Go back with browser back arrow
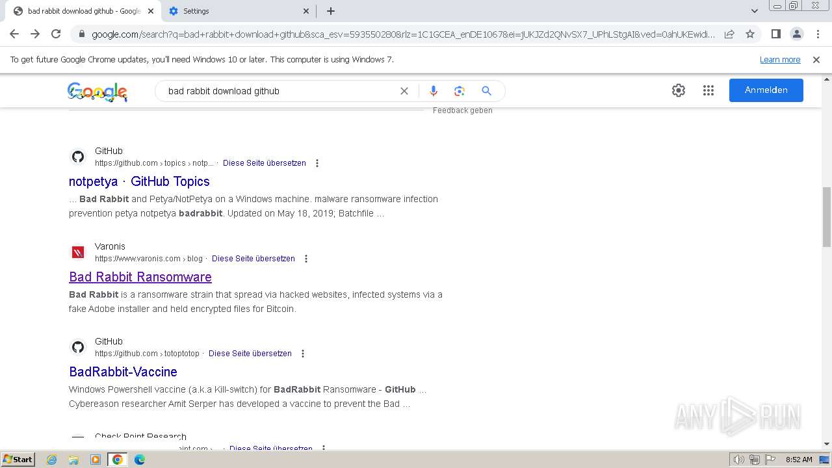Image resolution: width=832 pixels, height=468 pixels. coord(14,34)
